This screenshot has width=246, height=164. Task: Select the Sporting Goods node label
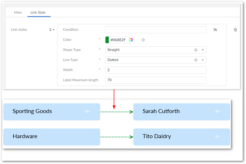(x=32, y=111)
